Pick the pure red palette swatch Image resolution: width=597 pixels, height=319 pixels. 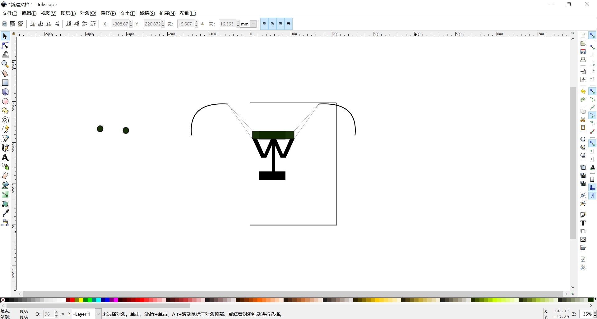[72, 300]
